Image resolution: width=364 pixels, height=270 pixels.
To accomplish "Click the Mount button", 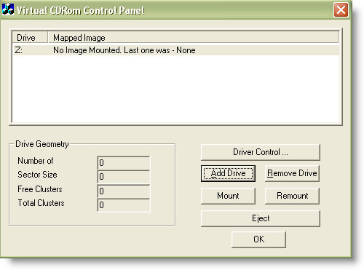I will pos(228,196).
